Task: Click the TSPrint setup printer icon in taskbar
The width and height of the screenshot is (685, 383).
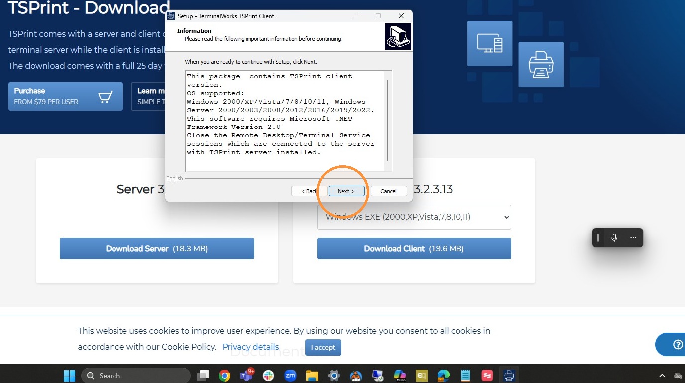Action: click(509, 376)
